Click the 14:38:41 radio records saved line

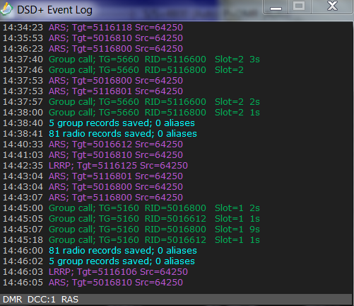click(x=100, y=134)
